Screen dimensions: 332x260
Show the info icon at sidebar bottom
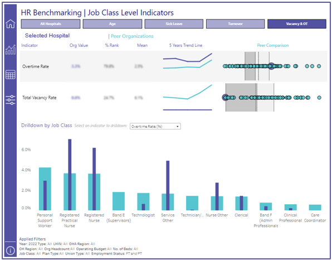coord(11,251)
